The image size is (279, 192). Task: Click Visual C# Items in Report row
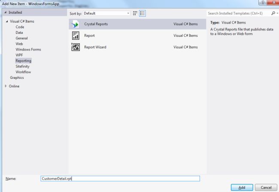tap(185, 36)
